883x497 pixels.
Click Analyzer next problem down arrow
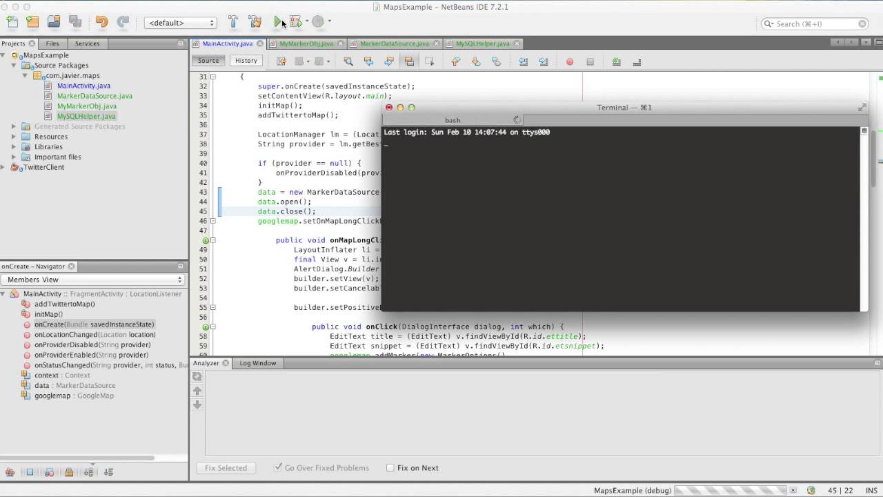pos(197,405)
